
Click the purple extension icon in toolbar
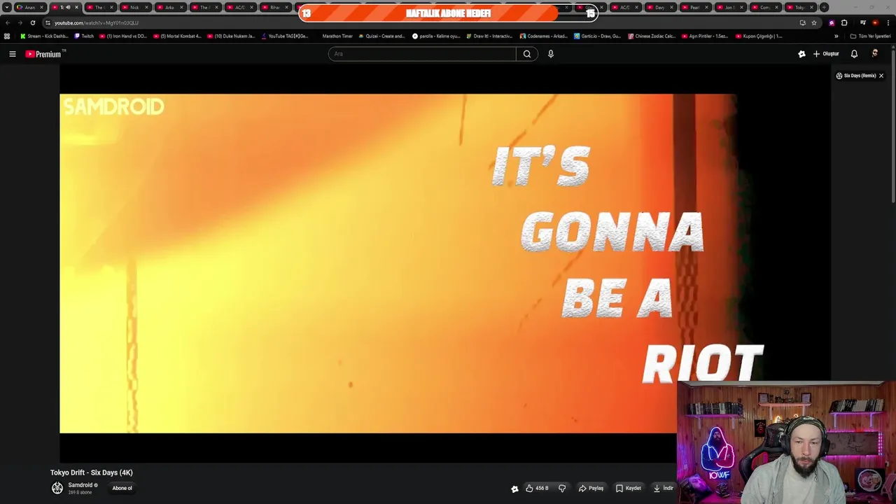pyautogui.click(x=832, y=22)
